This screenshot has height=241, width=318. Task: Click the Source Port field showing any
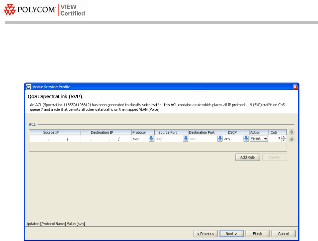click(x=169, y=139)
